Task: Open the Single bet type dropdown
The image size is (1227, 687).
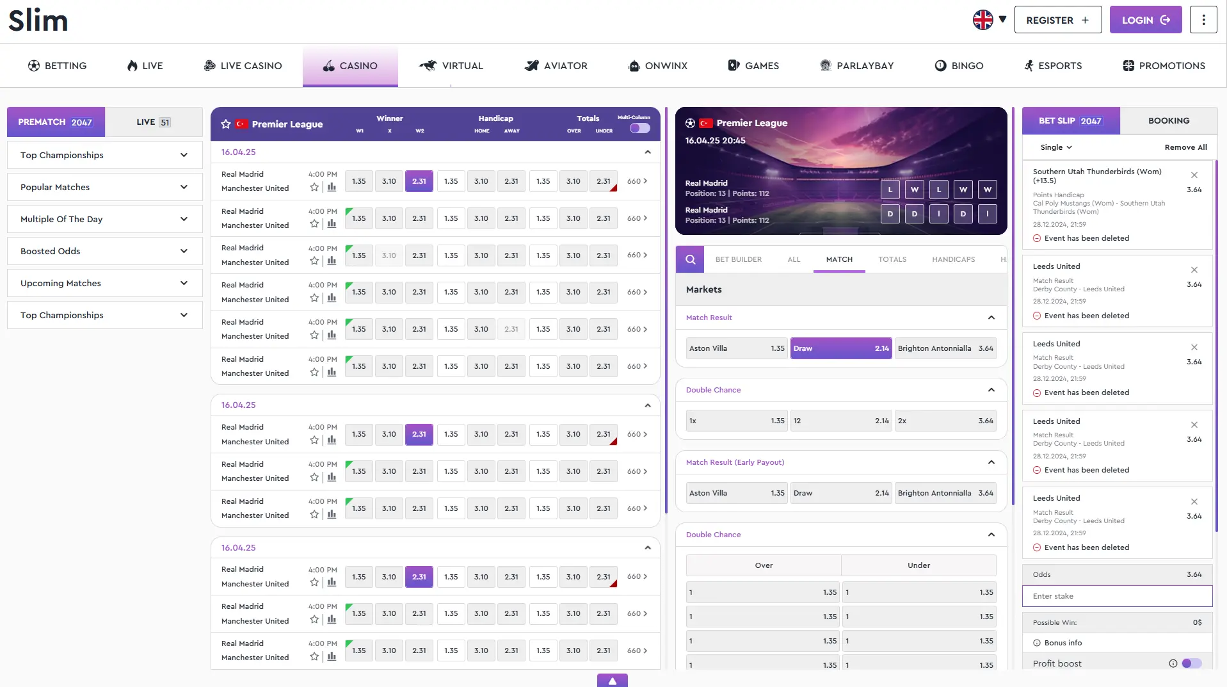Action: [1055, 147]
